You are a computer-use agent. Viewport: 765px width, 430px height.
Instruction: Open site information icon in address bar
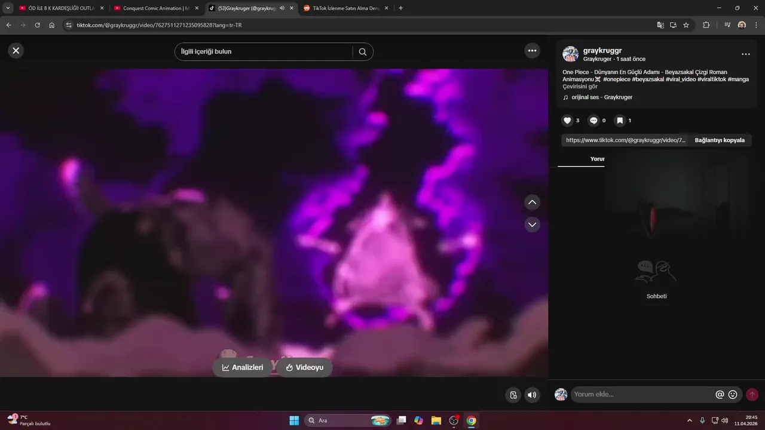[69, 25]
